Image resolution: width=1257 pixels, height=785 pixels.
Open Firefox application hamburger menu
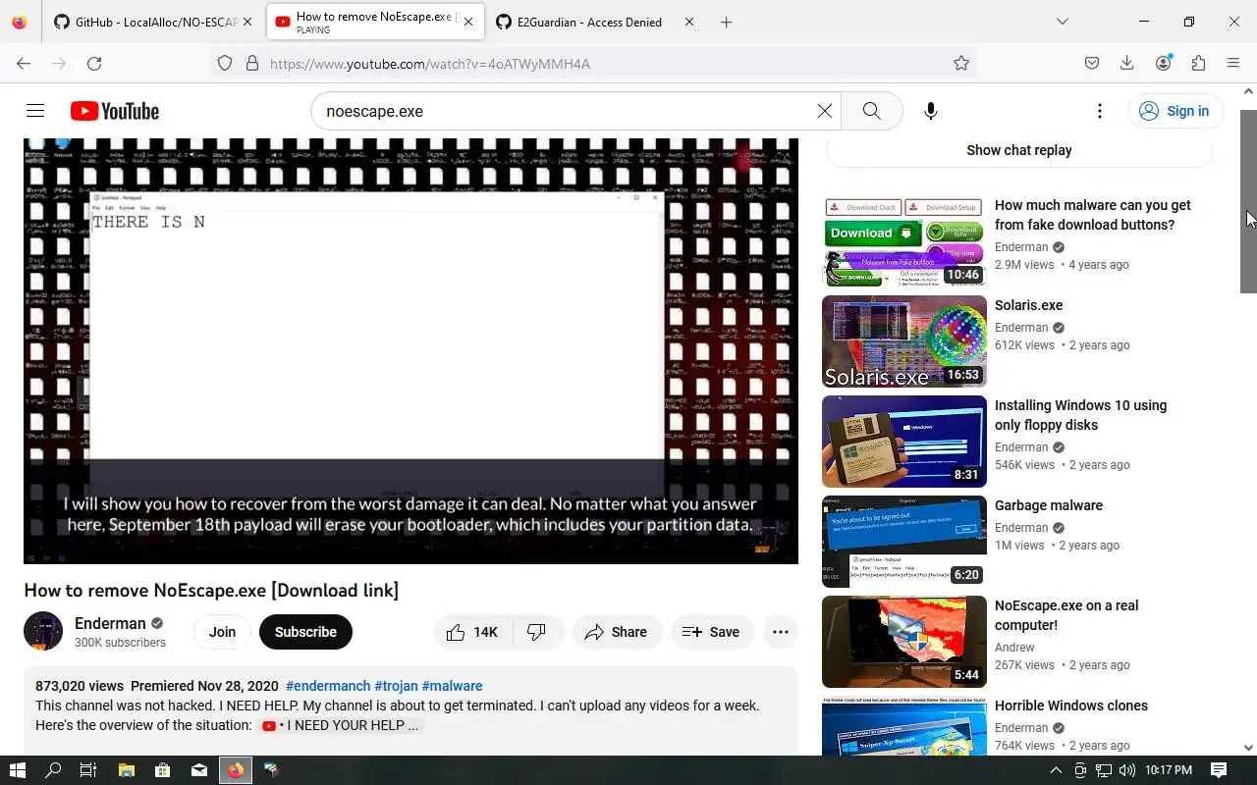point(1233,64)
